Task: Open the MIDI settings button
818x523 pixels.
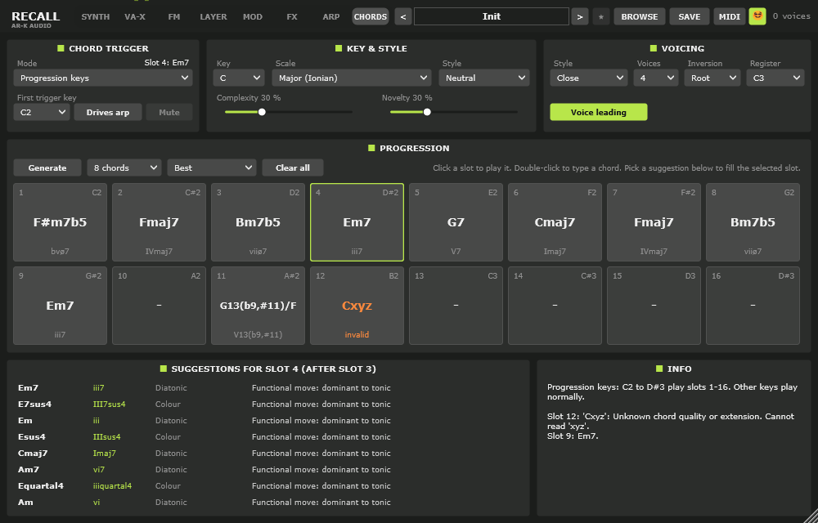Action: point(730,16)
